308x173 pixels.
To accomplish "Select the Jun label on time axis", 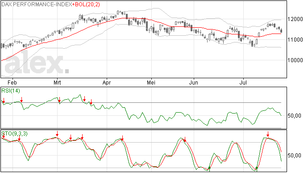I will 193,83.
